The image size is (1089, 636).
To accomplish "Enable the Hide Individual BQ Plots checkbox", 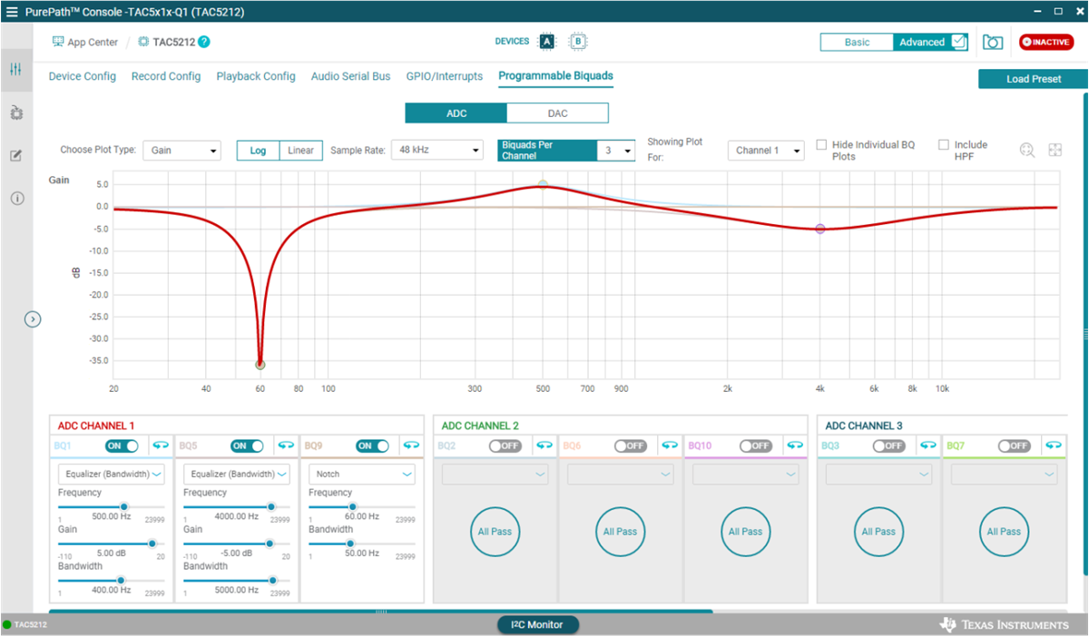I will pyautogui.click(x=821, y=145).
